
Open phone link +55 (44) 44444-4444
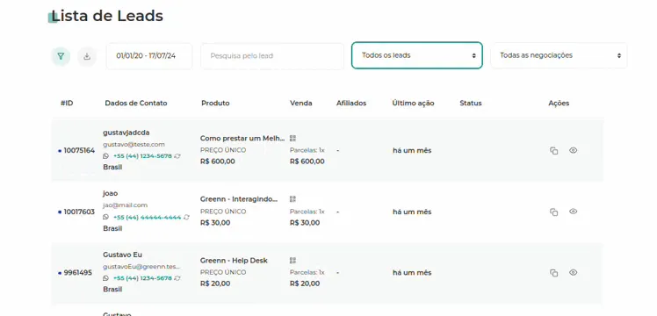click(147, 217)
